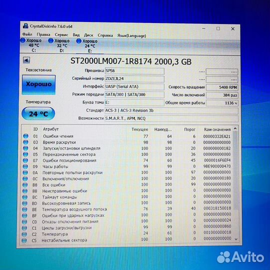Click the Стандарт ACS-3 field

172,110
